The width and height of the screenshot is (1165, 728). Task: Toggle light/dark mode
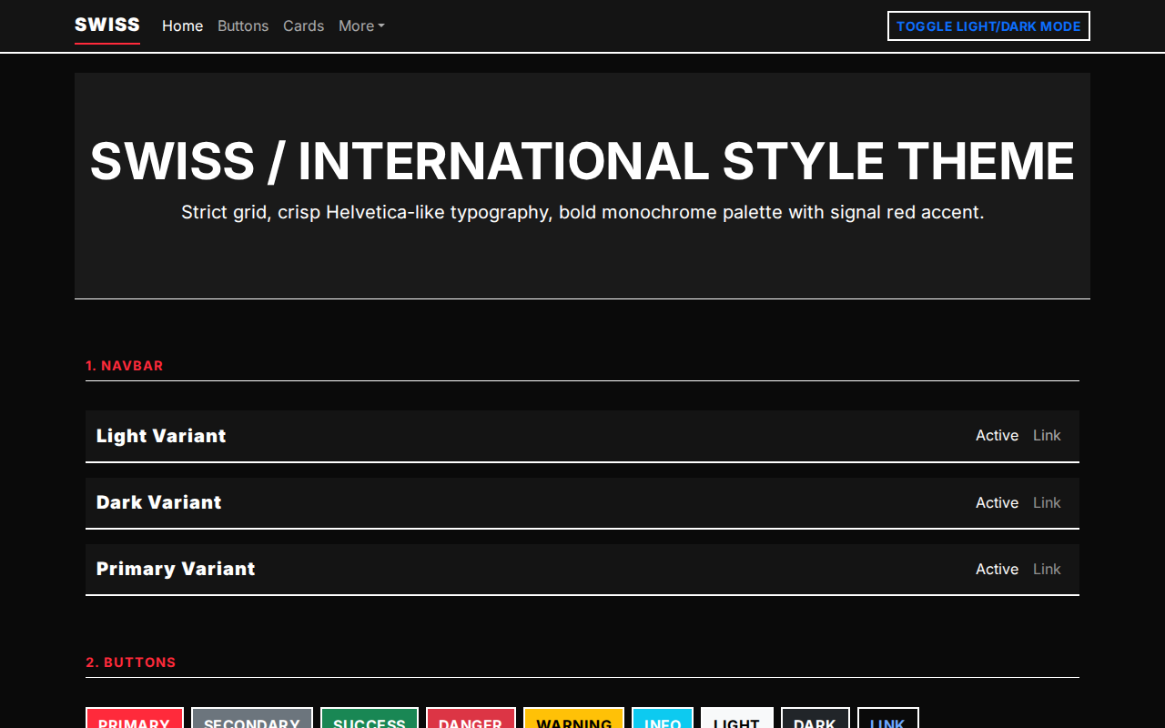[988, 26]
